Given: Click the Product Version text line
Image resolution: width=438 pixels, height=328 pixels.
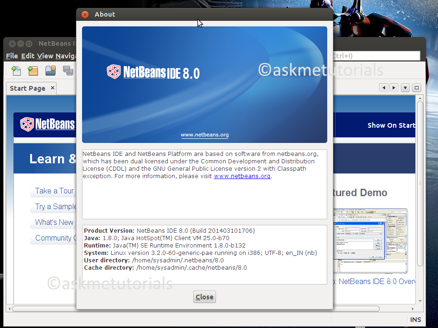Looking at the screenshot, I should point(169,231).
